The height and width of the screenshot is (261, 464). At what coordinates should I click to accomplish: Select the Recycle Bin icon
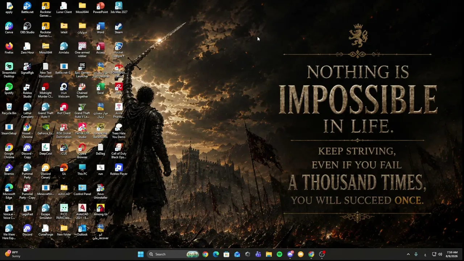point(9,109)
